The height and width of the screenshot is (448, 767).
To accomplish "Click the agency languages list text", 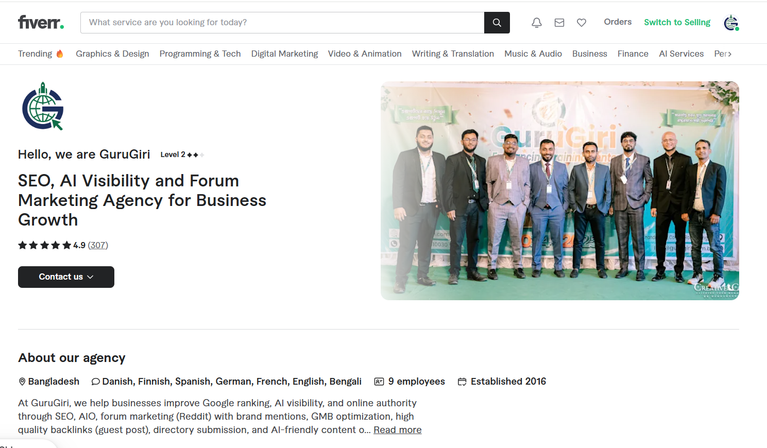I will point(232,382).
